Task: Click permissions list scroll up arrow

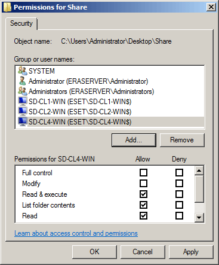Action: 199,170
